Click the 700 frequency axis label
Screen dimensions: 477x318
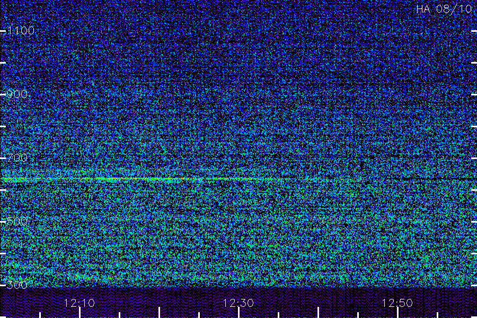click(x=17, y=158)
